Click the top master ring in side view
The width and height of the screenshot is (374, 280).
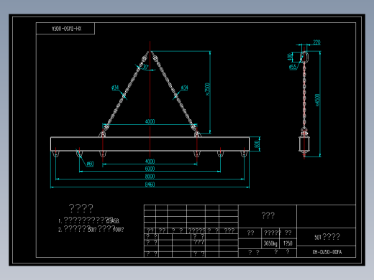point(304,57)
